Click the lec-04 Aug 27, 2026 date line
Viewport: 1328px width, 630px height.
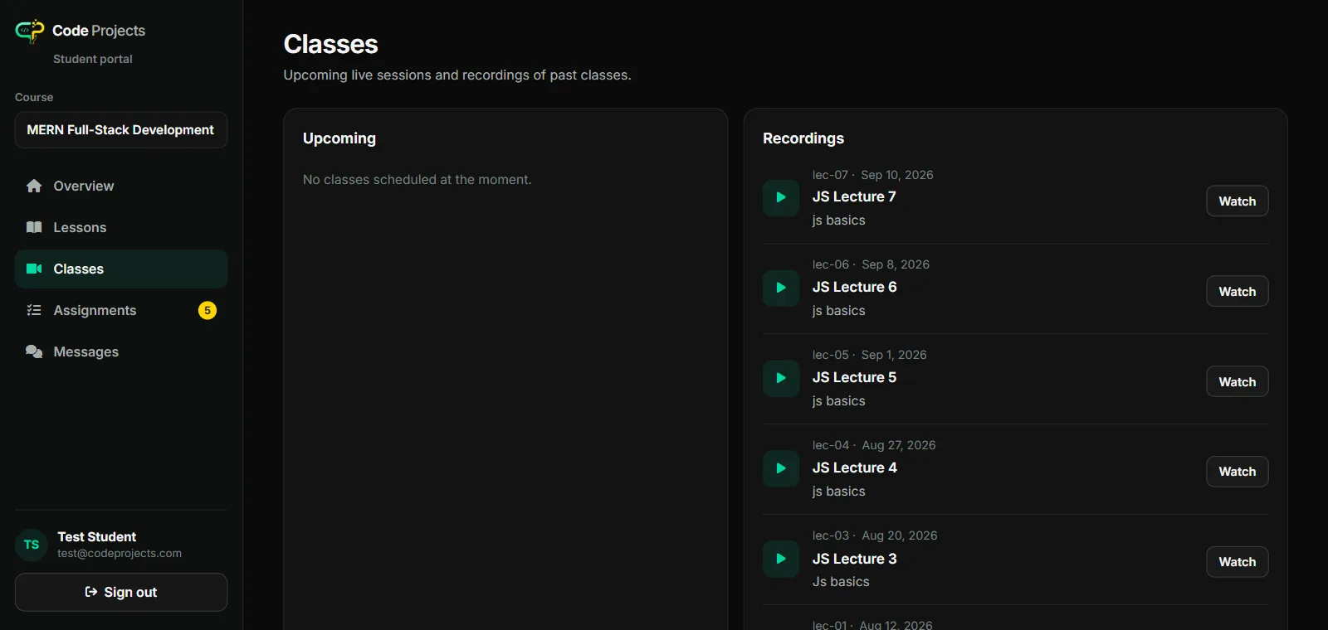click(x=874, y=445)
